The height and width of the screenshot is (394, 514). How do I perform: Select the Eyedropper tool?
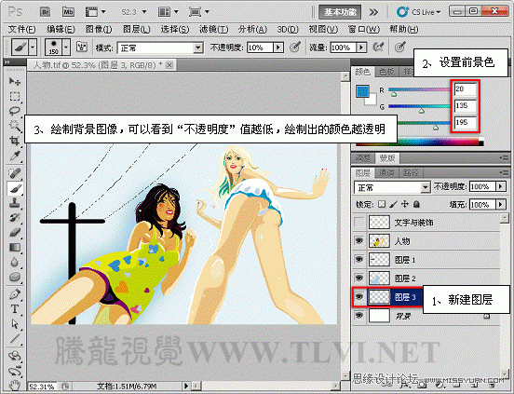[14, 156]
